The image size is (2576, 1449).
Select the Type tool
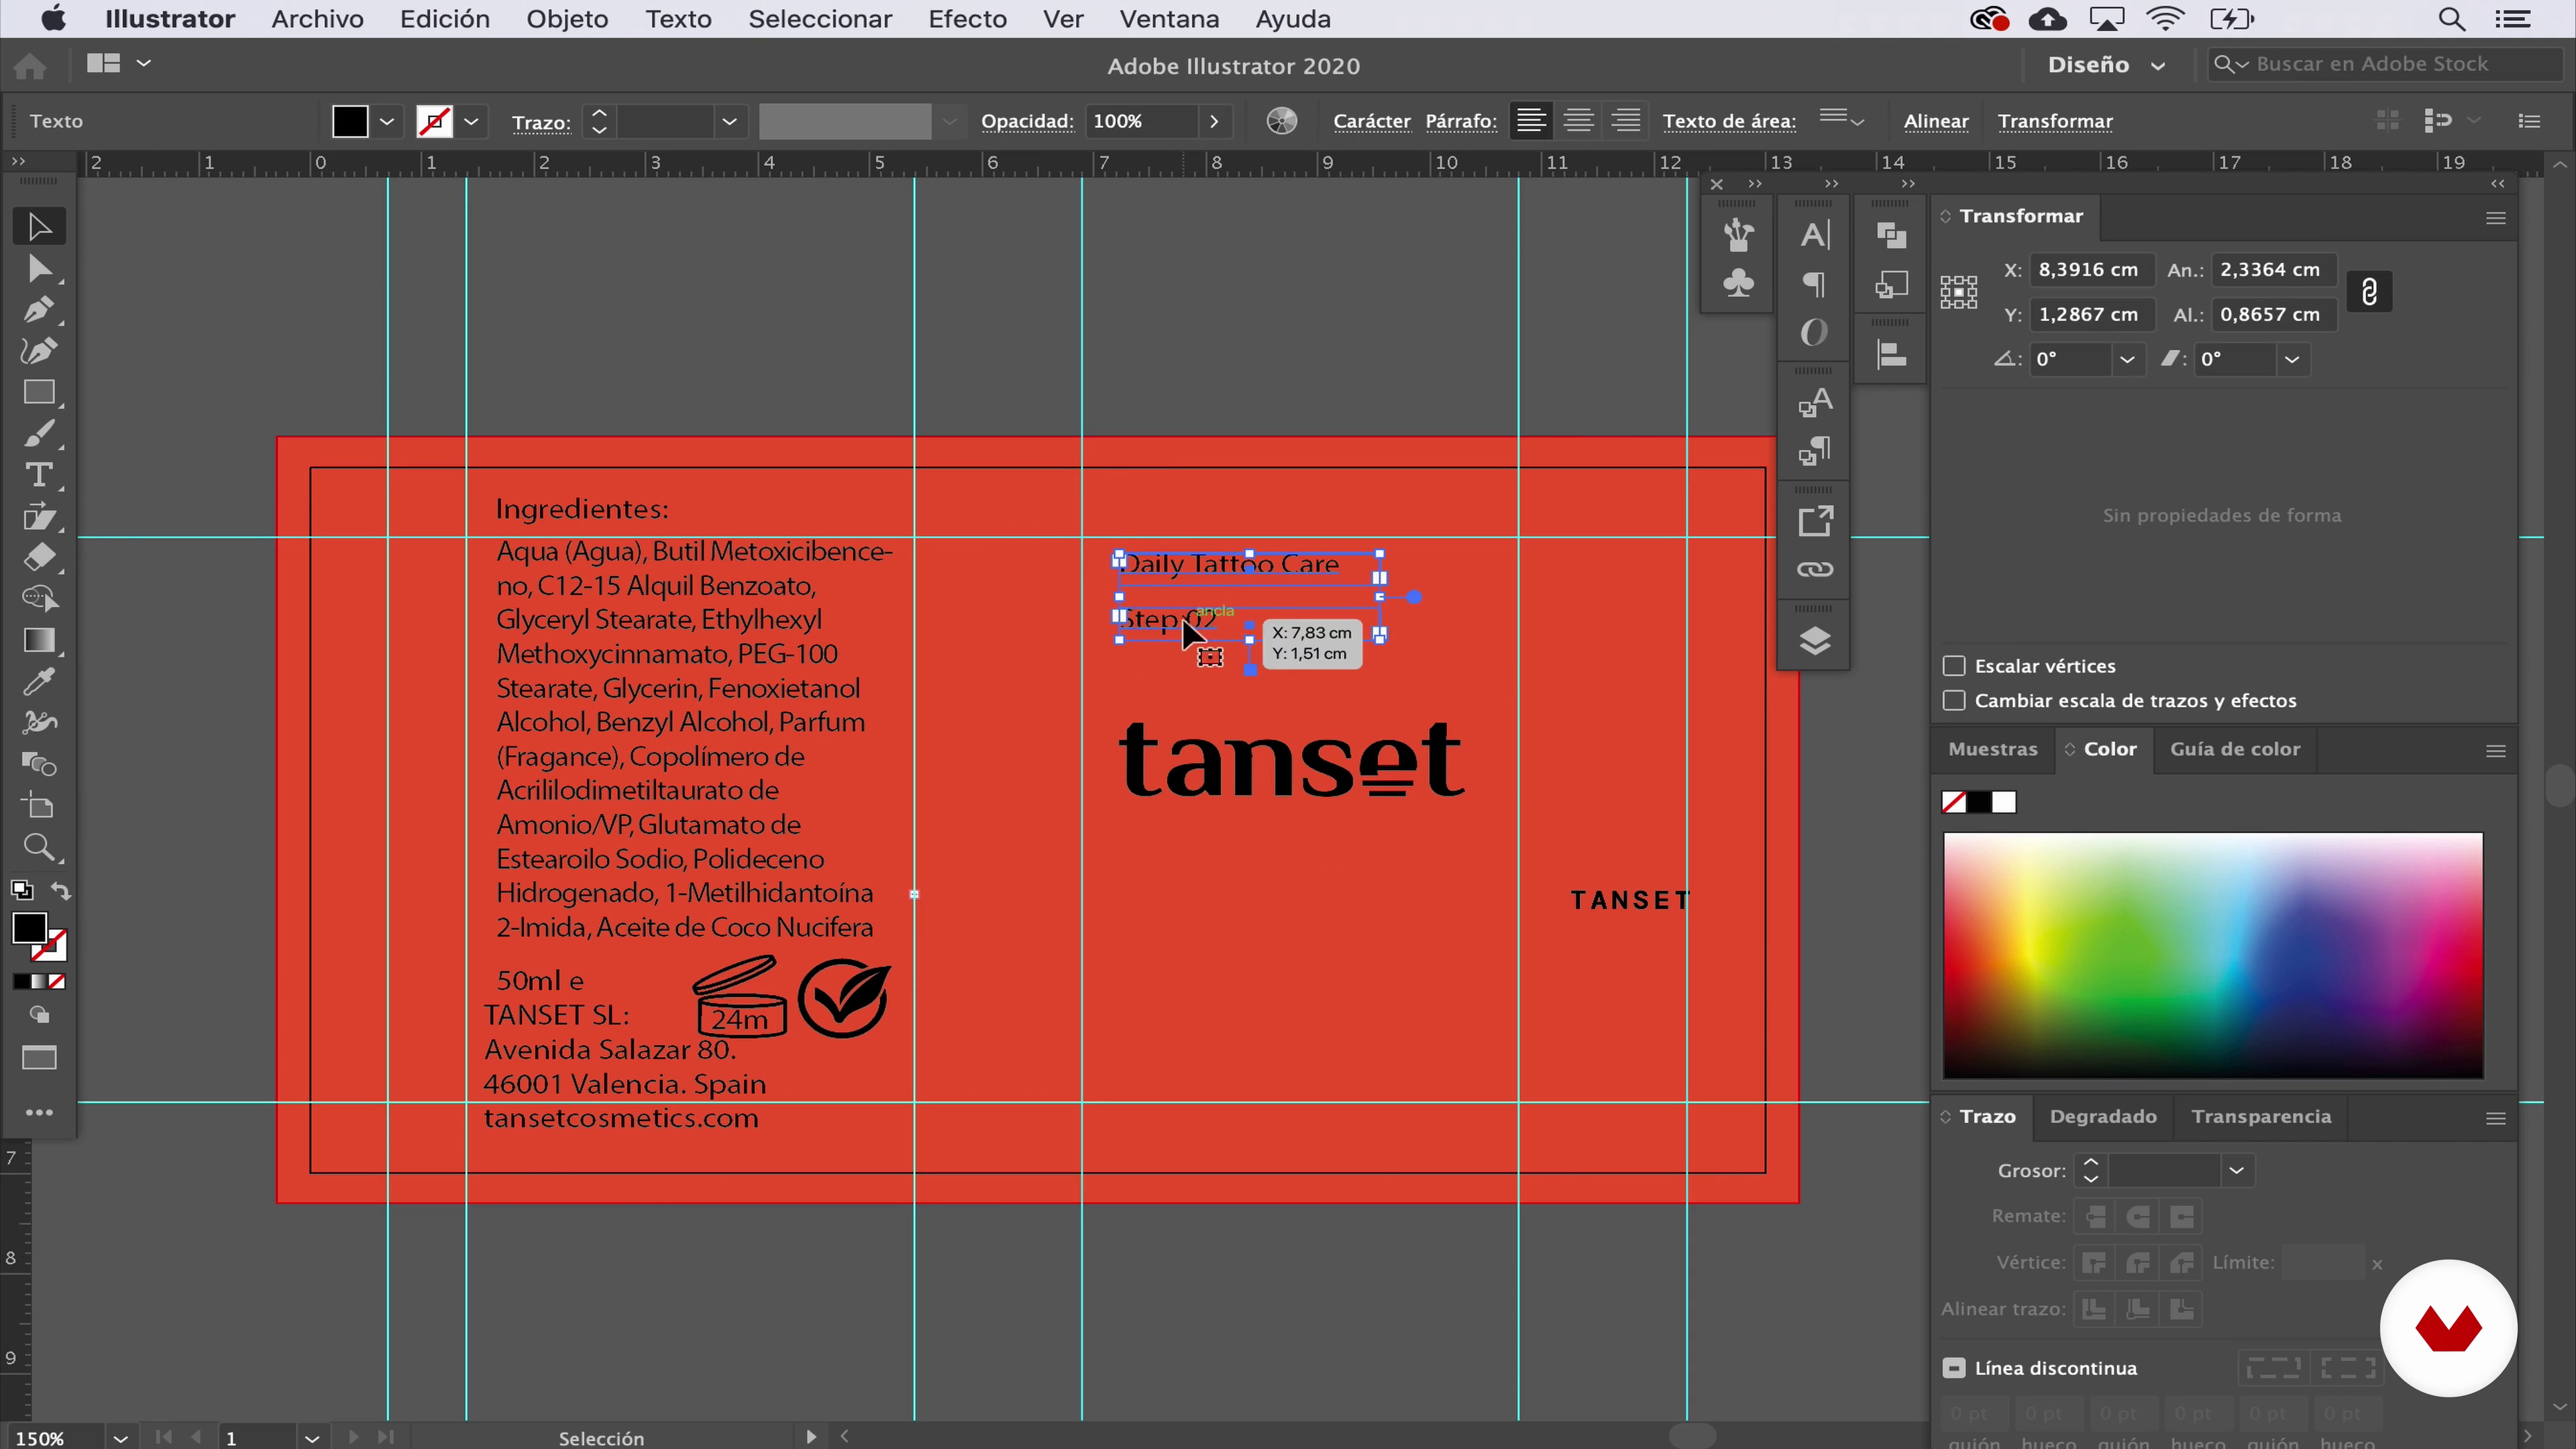coord(39,475)
